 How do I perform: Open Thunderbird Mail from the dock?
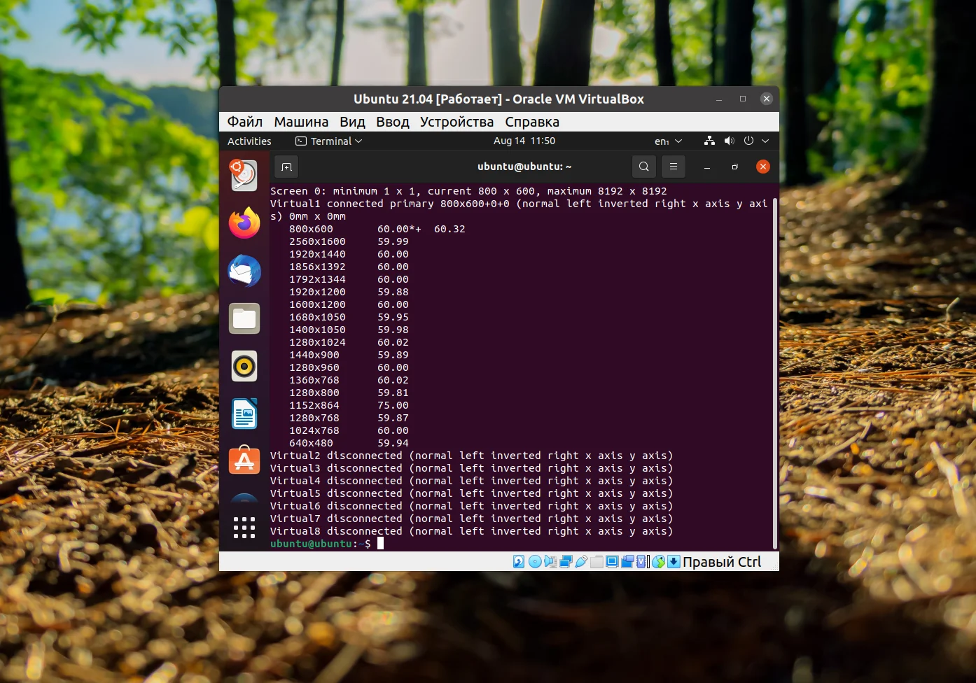tap(244, 271)
